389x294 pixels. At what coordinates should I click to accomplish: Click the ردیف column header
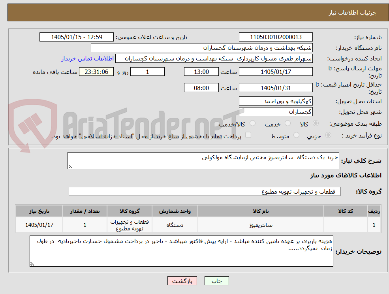click(x=374, y=211)
